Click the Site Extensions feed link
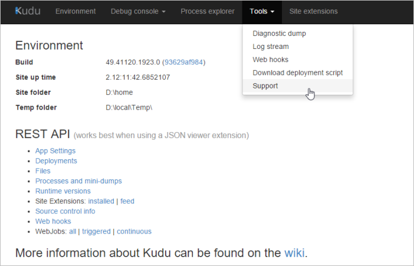This screenshot has height=266, width=414. 127,201
